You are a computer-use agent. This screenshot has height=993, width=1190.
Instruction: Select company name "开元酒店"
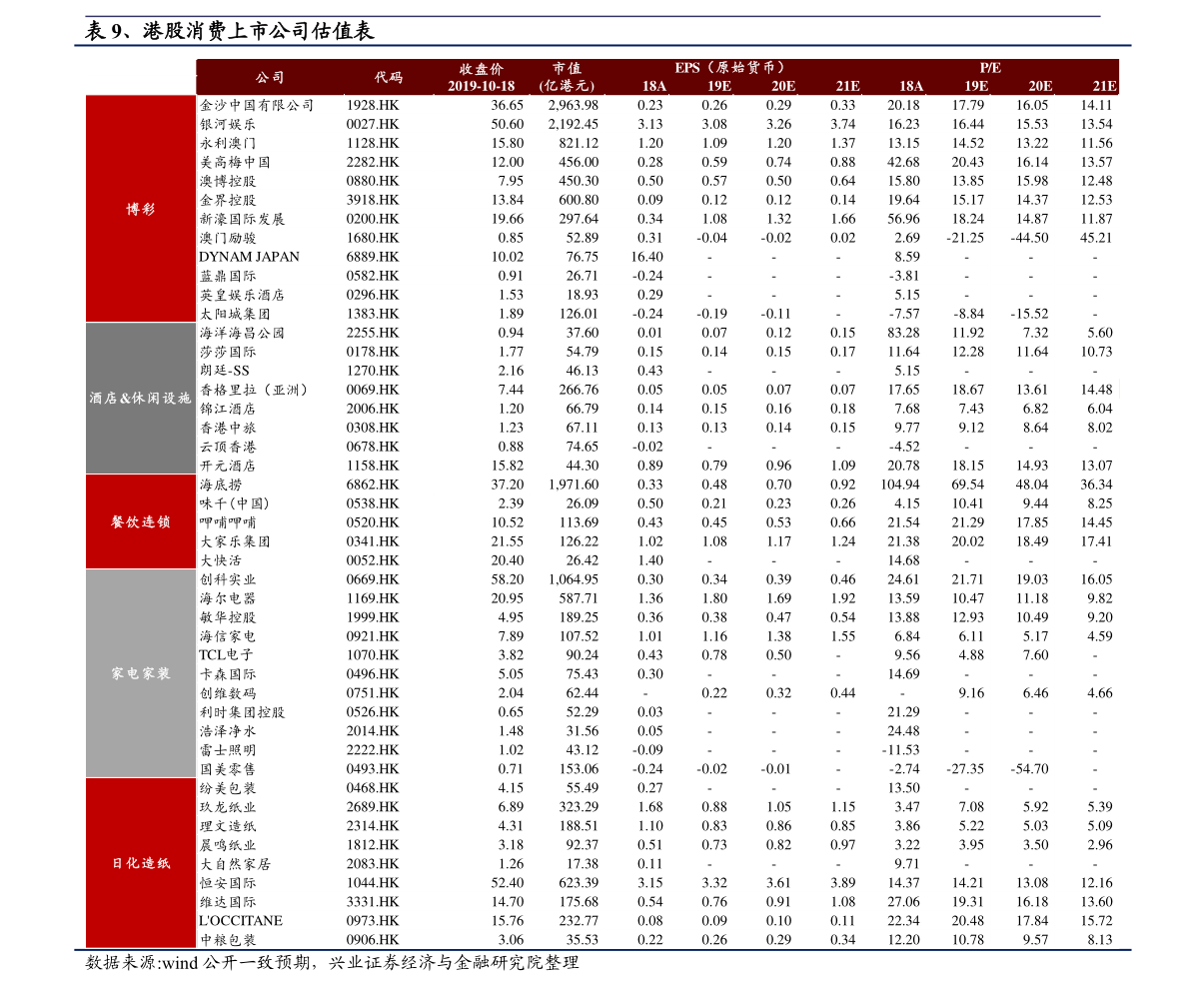[x=228, y=466]
